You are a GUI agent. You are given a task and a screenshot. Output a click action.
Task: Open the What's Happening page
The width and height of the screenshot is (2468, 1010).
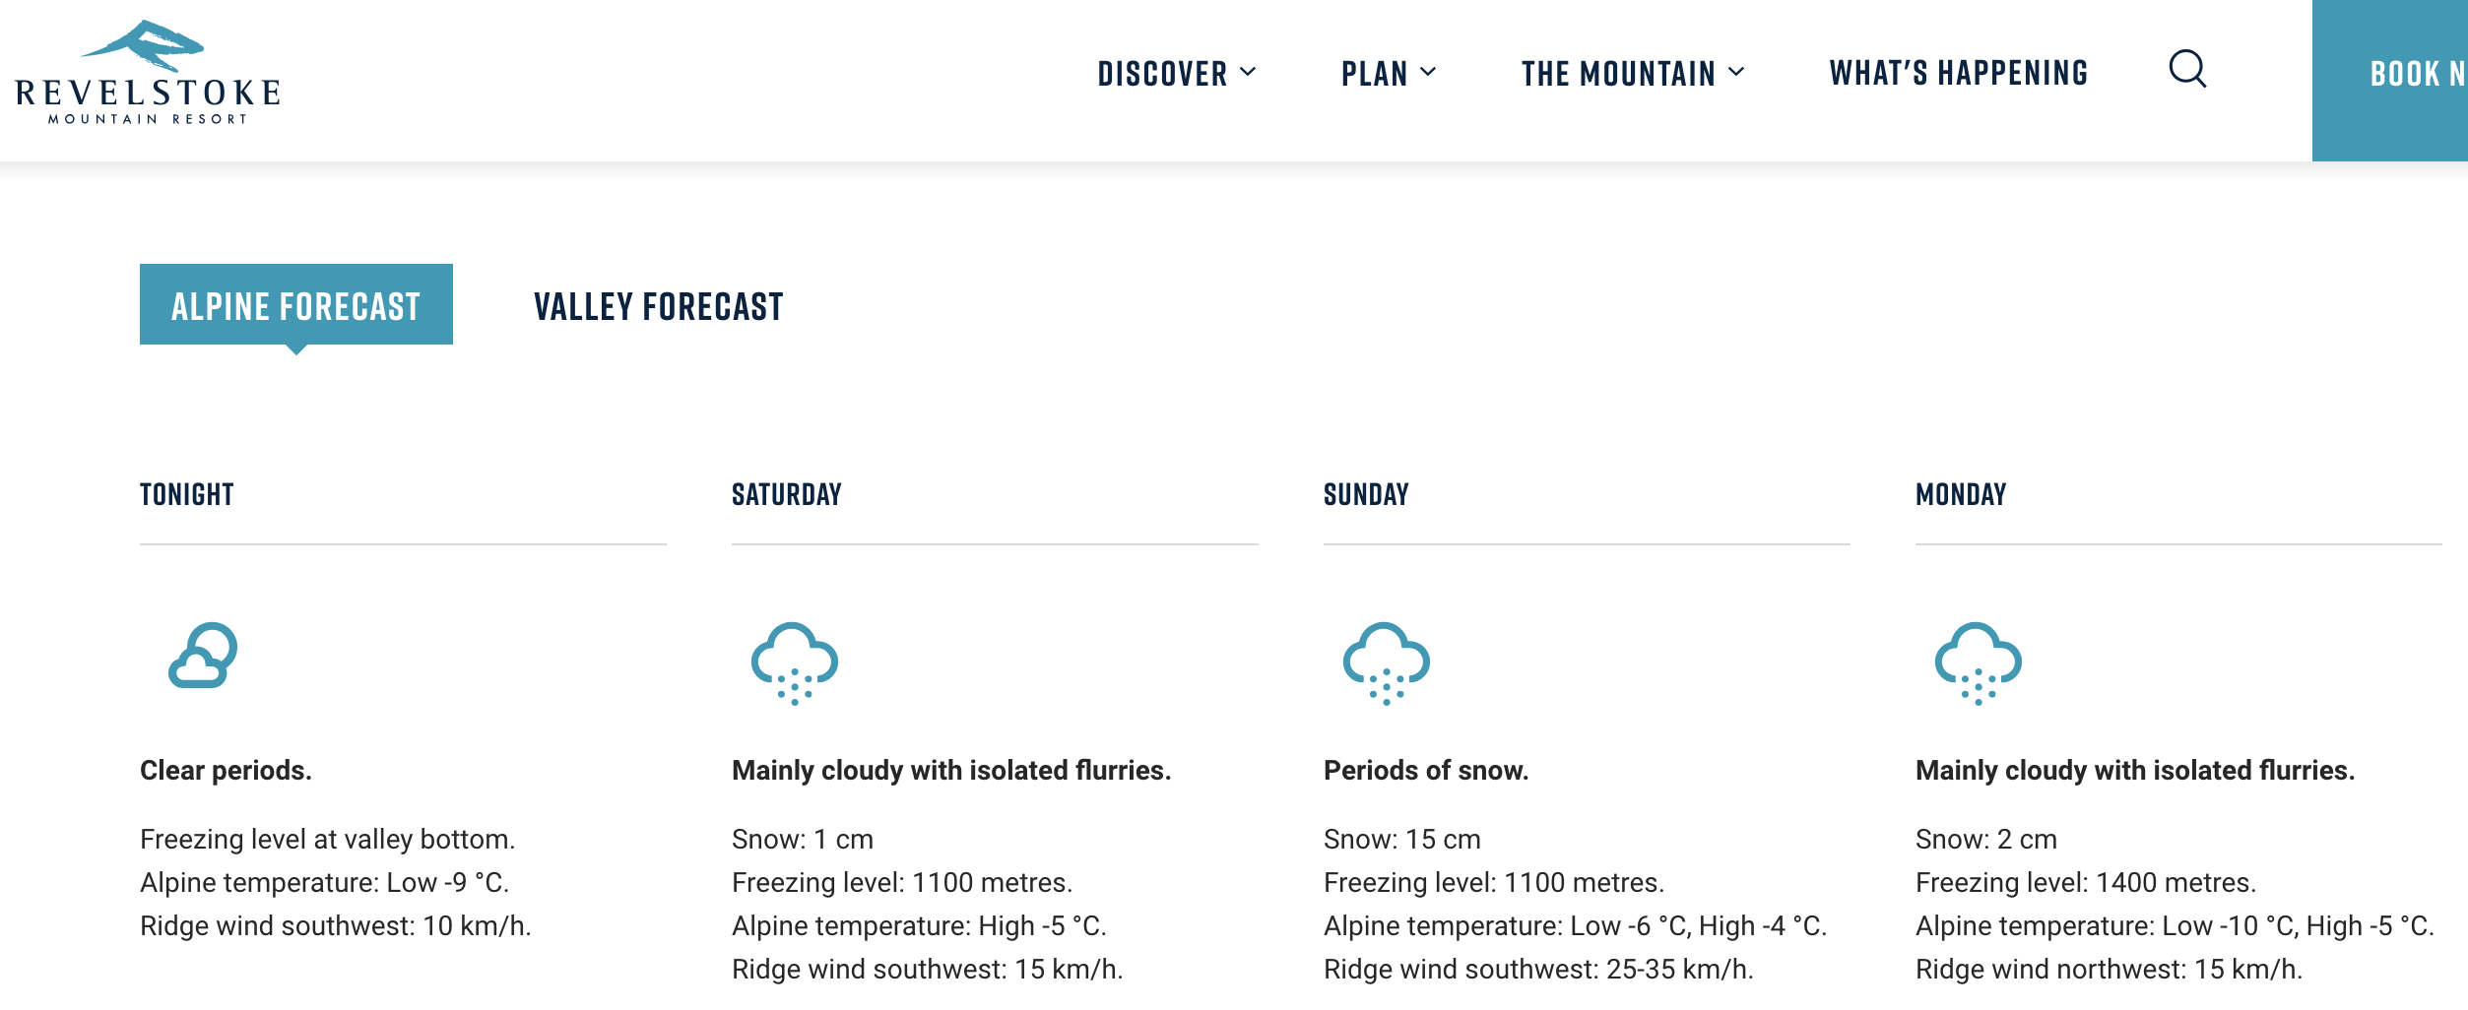coord(1958,73)
